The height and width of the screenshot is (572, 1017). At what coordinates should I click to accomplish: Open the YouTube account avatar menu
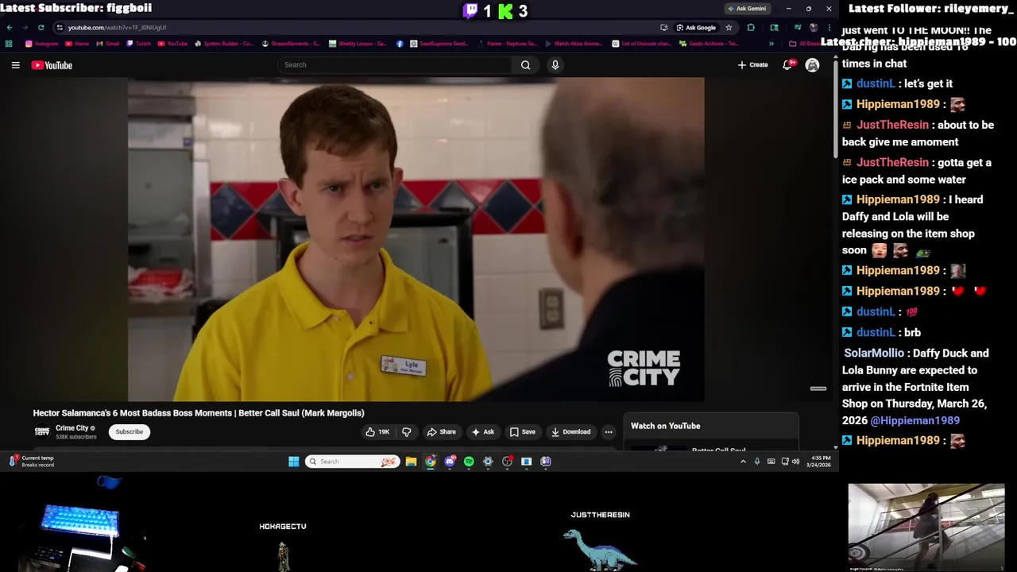812,65
